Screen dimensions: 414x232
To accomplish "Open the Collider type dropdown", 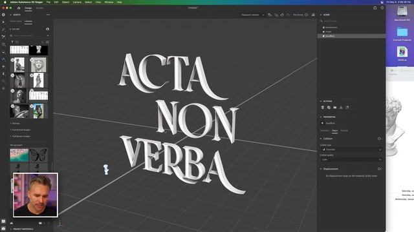I will click(x=351, y=150).
